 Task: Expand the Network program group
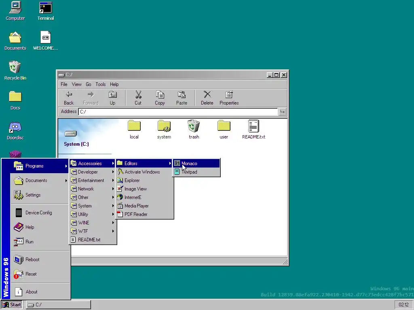tap(93, 189)
